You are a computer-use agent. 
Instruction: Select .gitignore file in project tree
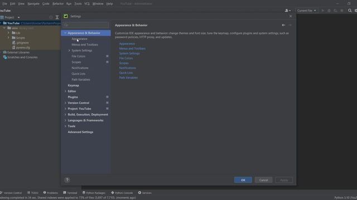click(x=22, y=43)
